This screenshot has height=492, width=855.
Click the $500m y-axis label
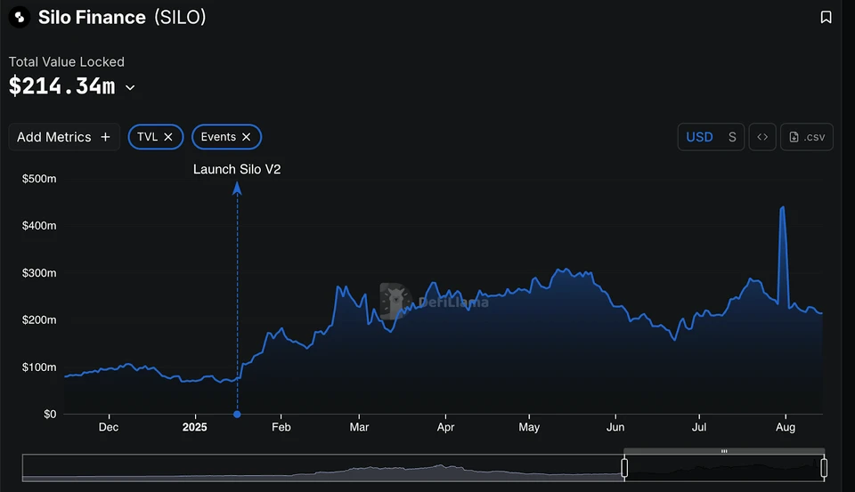[38, 179]
